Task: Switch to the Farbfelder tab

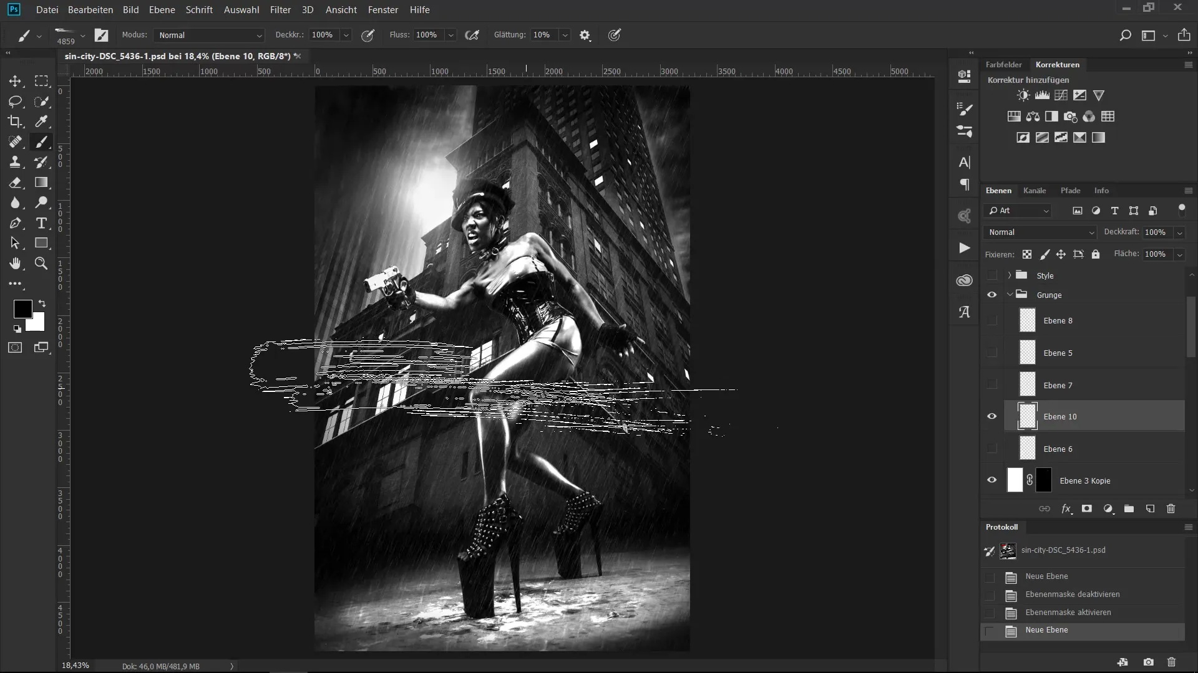Action: coord(1003,65)
